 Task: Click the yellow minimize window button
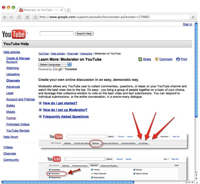(9, 8)
